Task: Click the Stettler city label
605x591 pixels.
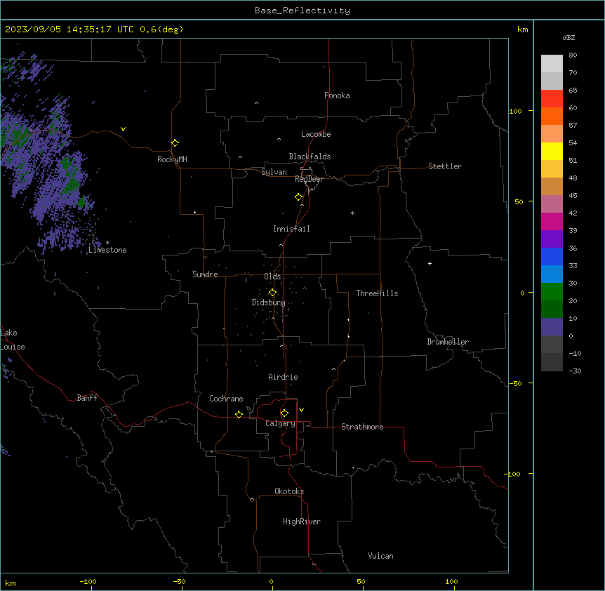Action: tap(445, 166)
